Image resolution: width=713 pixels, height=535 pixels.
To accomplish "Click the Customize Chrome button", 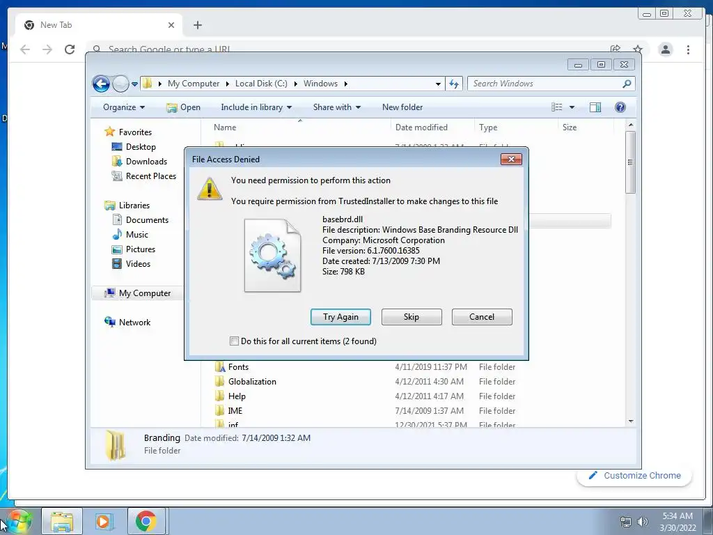I will point(635,476).
